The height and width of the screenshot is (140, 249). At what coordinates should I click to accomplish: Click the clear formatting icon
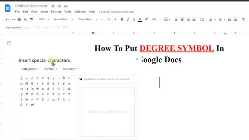pos(243,19)
